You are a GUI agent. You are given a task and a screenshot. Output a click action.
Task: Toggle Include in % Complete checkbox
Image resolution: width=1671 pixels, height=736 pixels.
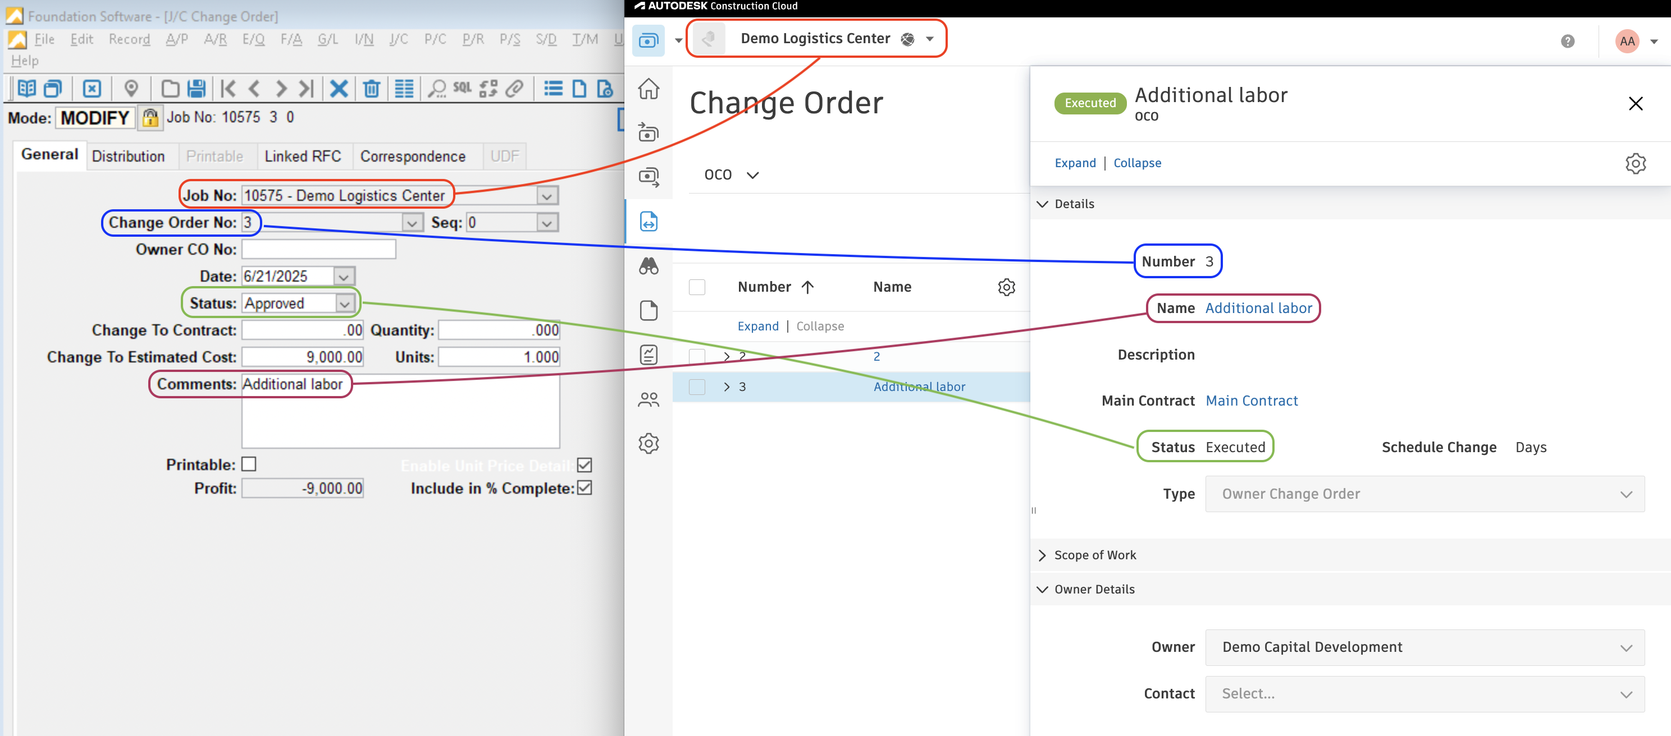tap(585, 488)
